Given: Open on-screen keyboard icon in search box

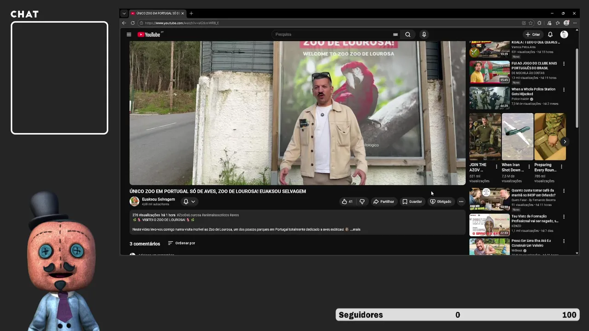Looking at the screenshot, I should click(395, 34).
